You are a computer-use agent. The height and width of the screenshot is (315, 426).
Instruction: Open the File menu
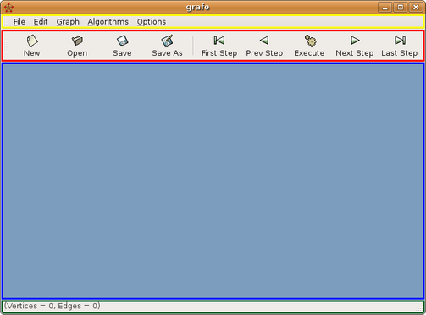[19, 22]
